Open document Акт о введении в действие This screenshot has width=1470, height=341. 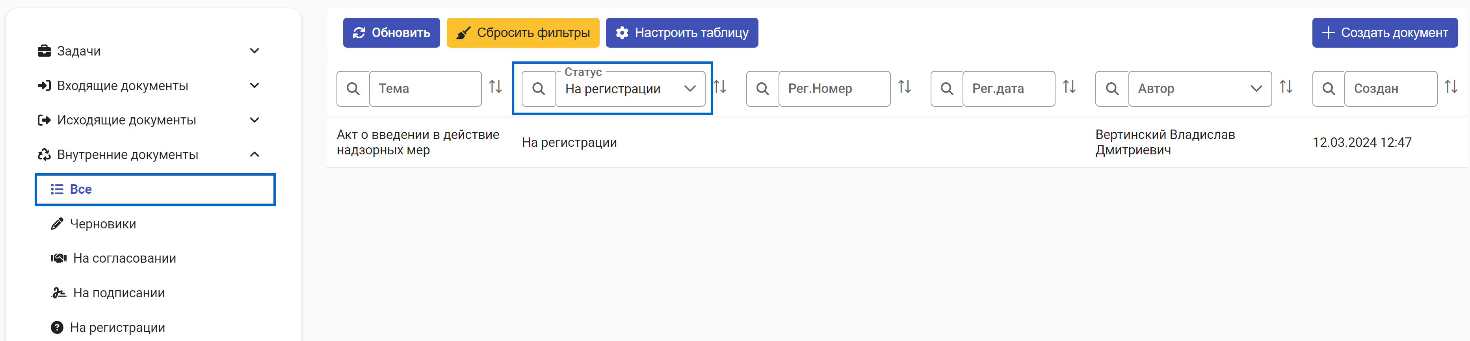tap(418, 142)
